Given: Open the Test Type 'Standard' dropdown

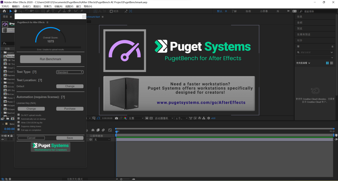Looking at the screenshot, I should (x=70, y=72).
